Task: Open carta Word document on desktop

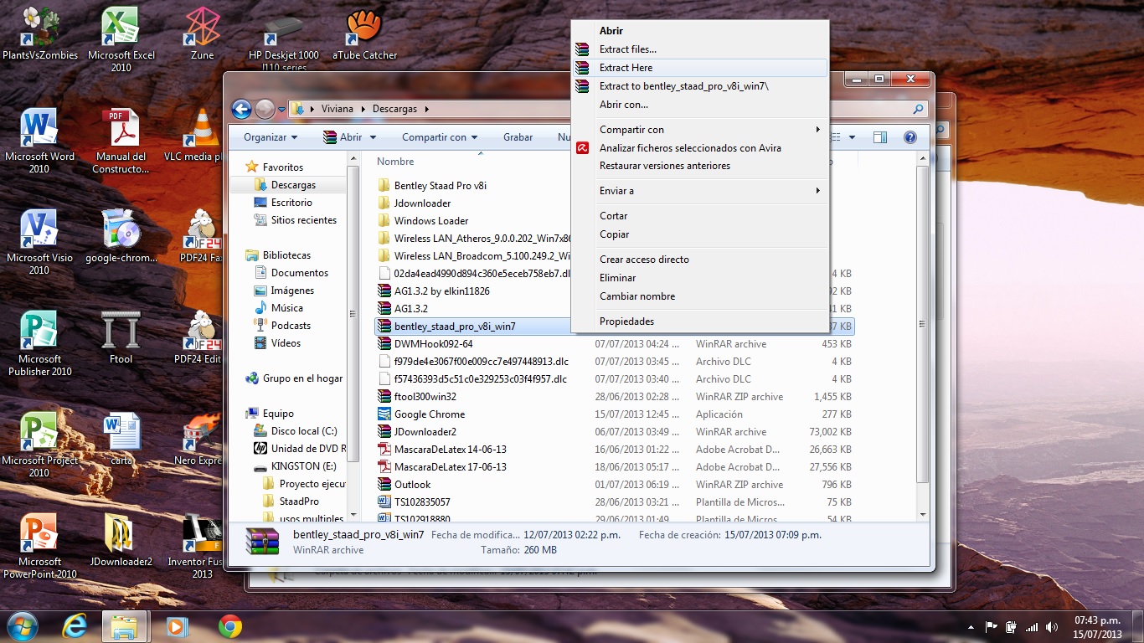Action: coord(121,439)
